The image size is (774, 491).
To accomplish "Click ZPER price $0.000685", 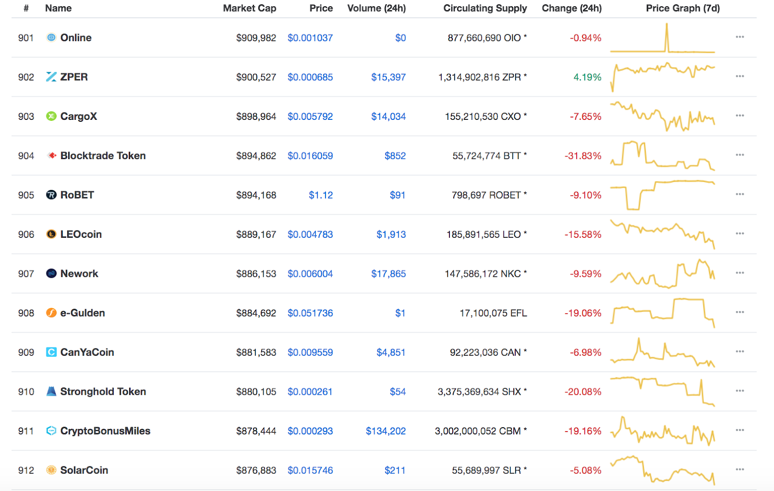I will point(310,77).
